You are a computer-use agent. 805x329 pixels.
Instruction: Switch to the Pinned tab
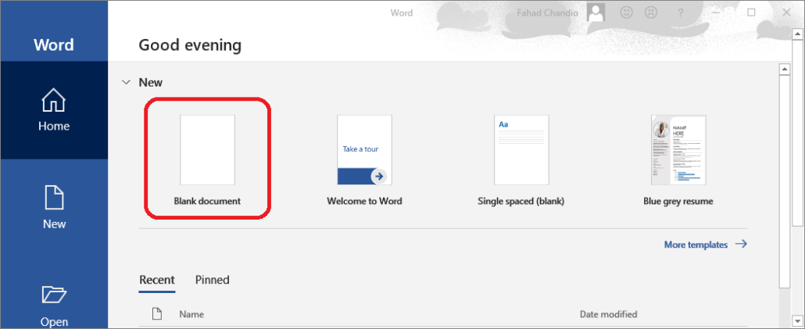212,281
